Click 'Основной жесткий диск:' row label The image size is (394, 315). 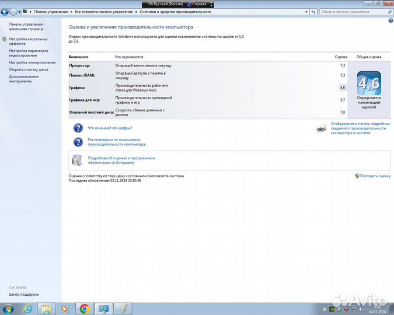pyautogui.click(x=92, y=112)
